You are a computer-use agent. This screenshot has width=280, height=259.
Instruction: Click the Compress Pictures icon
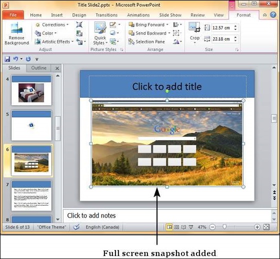[x=79, y=24]
